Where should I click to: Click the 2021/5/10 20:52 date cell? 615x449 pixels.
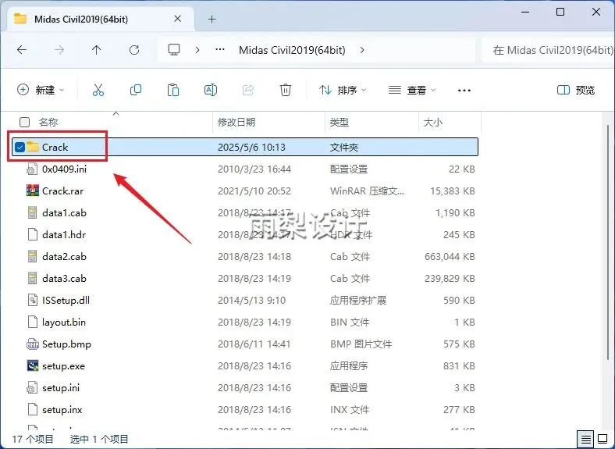pos(254,191)
